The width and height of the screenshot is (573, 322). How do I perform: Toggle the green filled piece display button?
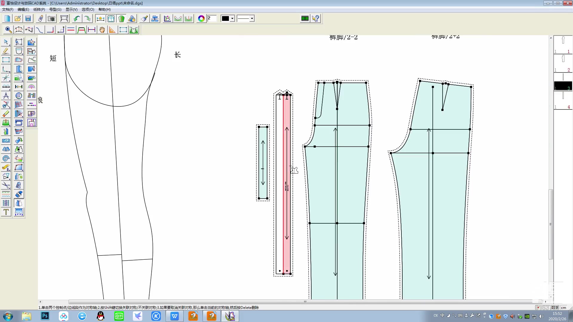(121, 18)
